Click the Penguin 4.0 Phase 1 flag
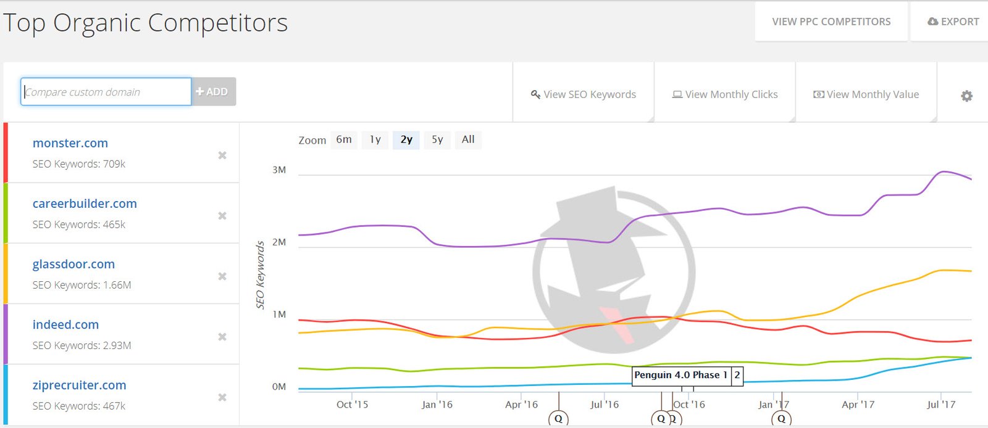 (x=681, y=375)
